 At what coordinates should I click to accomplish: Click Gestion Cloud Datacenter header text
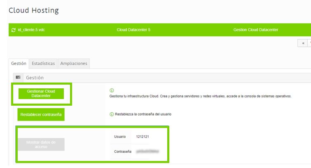pos(256,30)
